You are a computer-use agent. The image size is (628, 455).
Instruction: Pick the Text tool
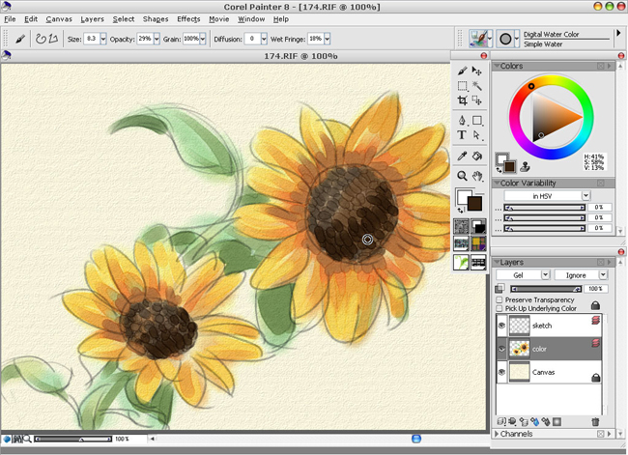click(x=463, y=135)
